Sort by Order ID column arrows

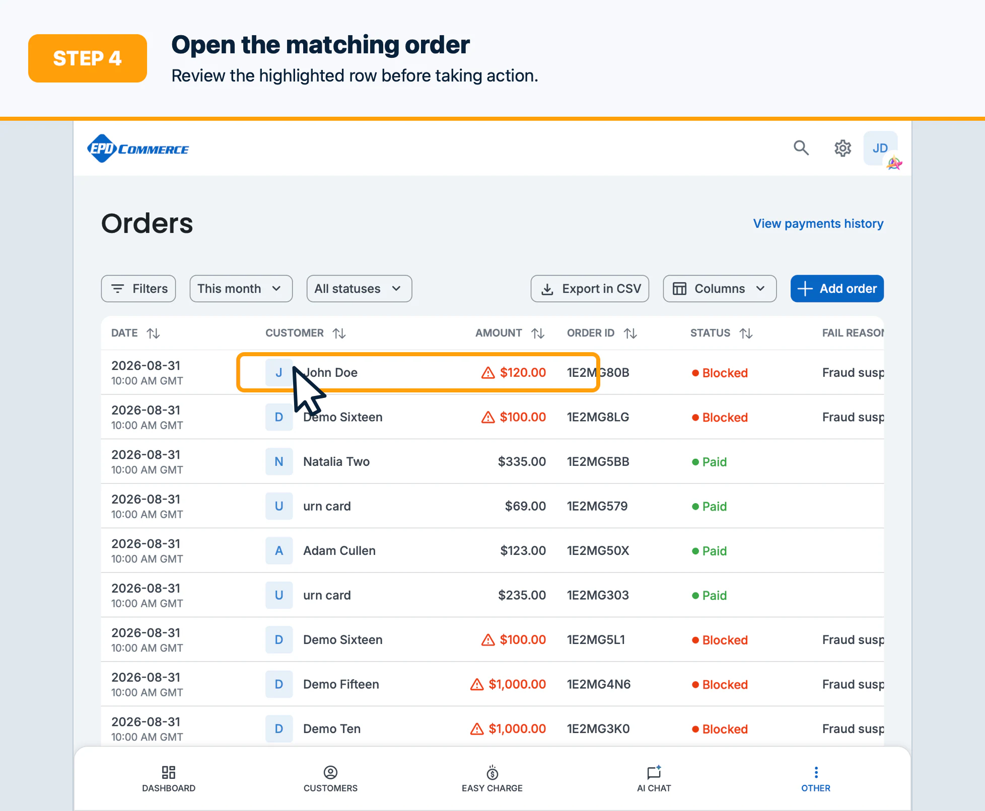[x=630, y=333]
